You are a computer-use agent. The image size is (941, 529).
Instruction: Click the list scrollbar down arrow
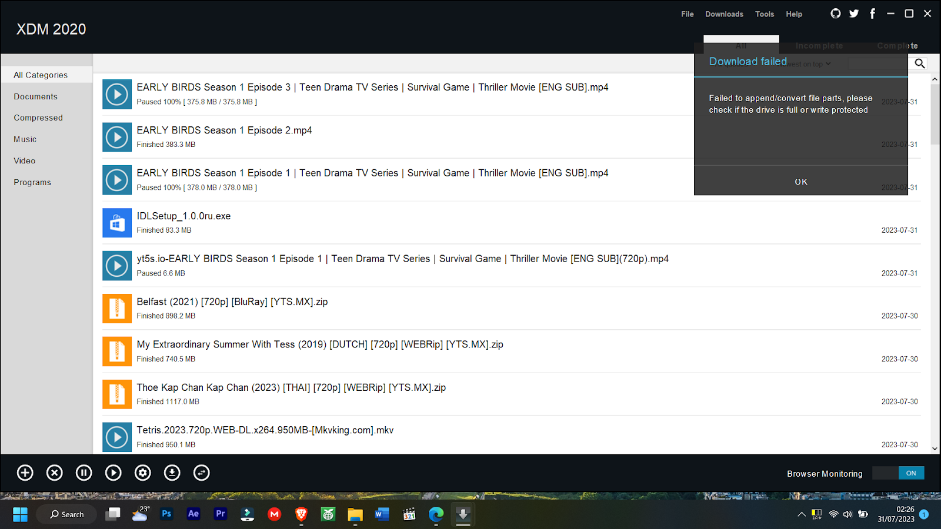pyautogui.click(x=935, y=448)
